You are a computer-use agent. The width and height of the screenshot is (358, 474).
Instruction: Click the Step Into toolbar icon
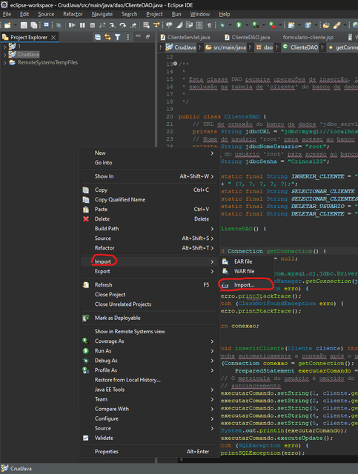pyautogui.click(x=112, y=25)
